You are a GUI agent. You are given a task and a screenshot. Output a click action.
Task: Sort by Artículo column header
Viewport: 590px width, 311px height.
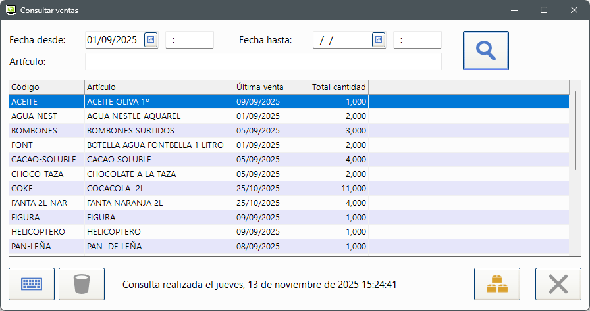pos(159,87)
